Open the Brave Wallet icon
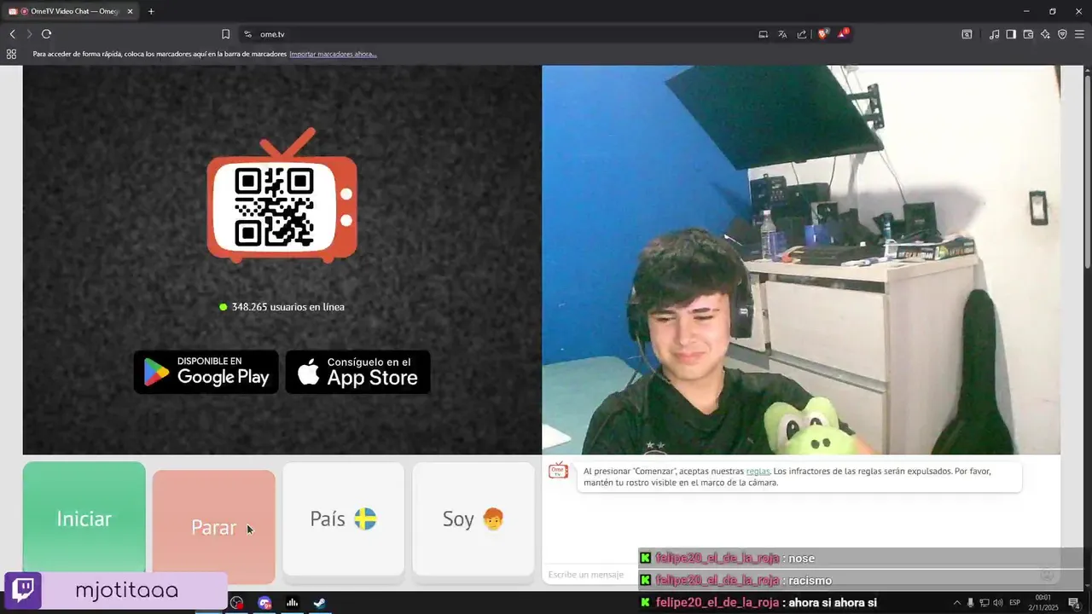1092x614 pixels. [x=1028, y=34]
